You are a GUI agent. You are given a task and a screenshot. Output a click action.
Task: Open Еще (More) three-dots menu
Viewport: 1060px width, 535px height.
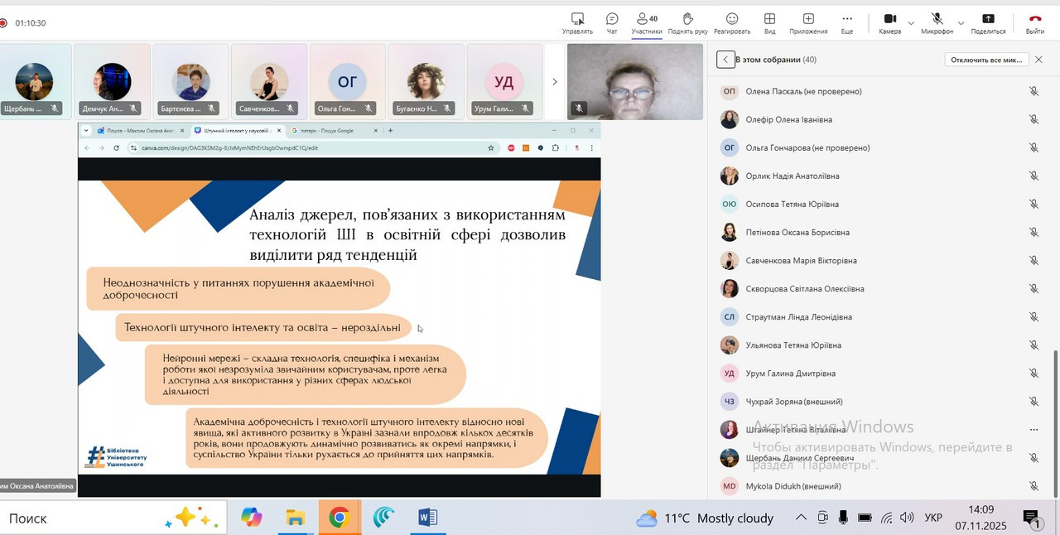pos(846,19)
